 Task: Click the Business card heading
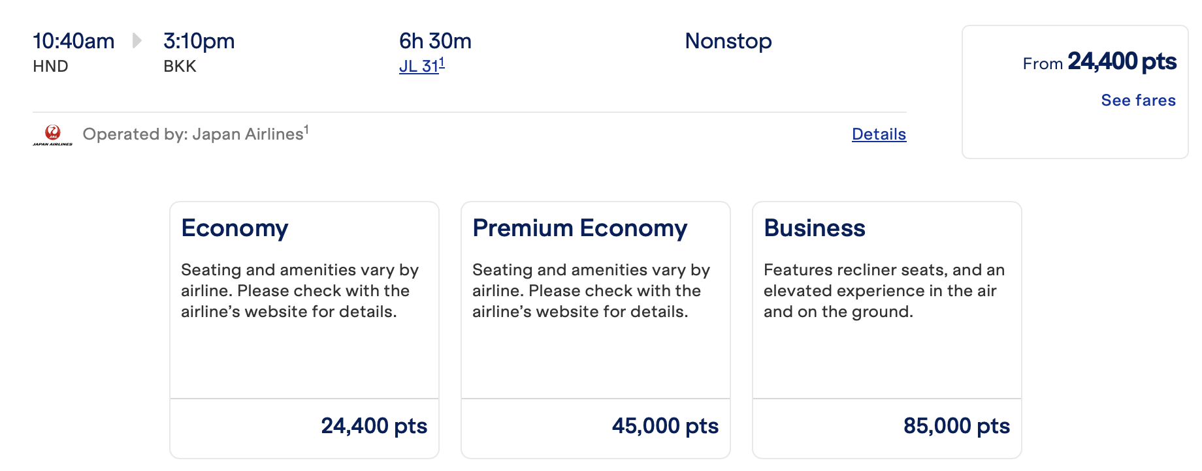[x=814, y=228]
